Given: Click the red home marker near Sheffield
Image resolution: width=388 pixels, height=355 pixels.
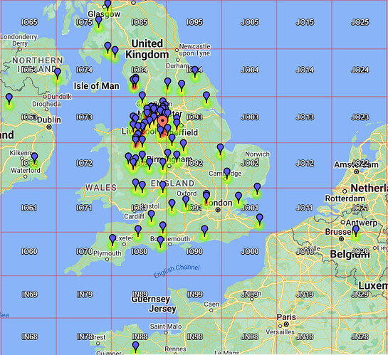Looking at the screenshot, I should [x=162, y=121].
